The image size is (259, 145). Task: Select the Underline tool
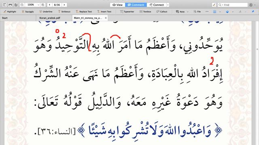point(46,12)
